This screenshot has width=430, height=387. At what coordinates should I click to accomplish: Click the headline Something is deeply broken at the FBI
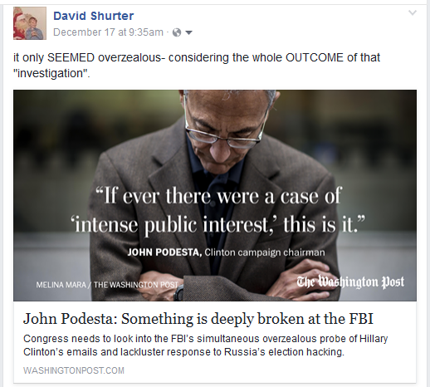pos(198,318)
